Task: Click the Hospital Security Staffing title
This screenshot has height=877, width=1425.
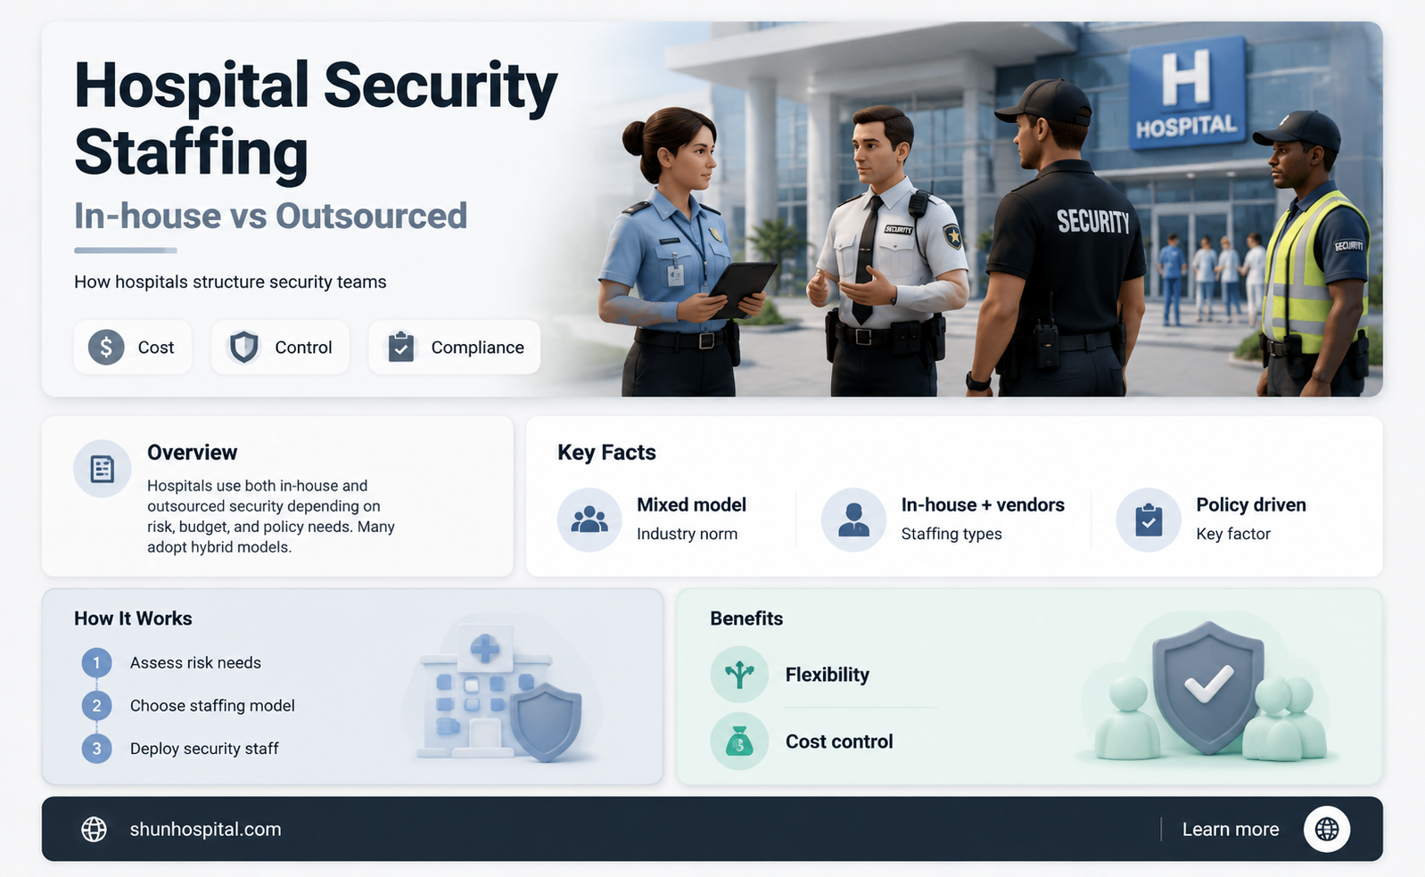Action: tap(316, 119)
